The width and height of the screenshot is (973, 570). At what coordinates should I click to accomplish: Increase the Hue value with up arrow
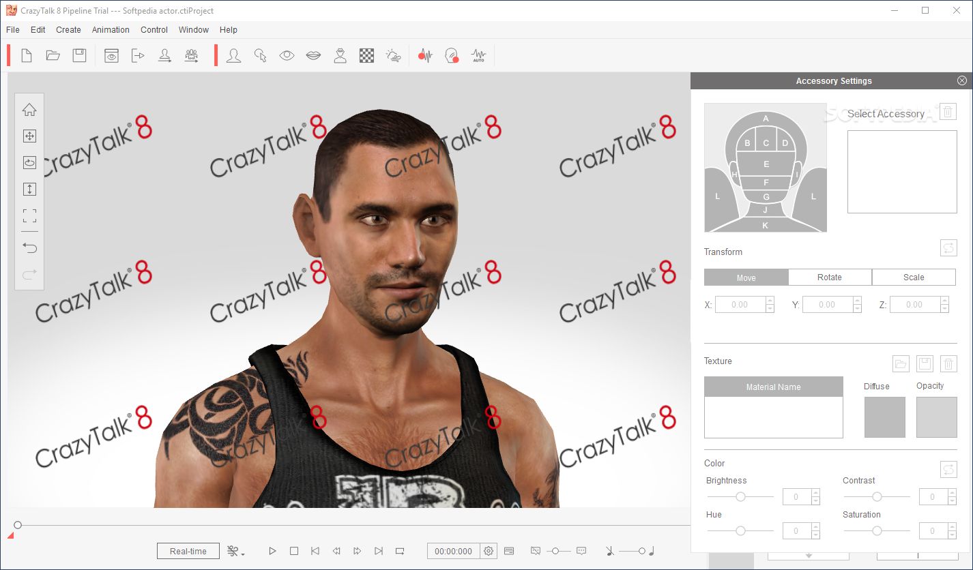(x=815, y=527)
